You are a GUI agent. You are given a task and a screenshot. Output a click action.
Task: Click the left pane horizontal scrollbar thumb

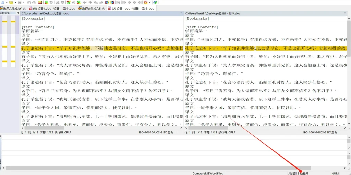44,128
